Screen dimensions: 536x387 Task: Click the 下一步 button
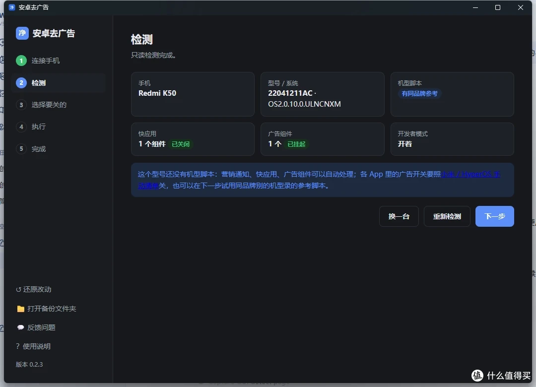pos(495,216)
